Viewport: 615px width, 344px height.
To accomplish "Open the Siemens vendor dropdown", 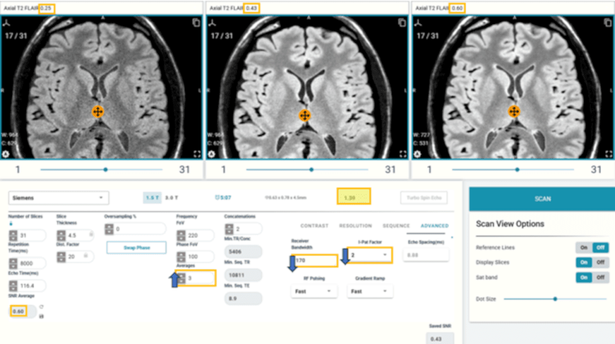I will [59, 198].
